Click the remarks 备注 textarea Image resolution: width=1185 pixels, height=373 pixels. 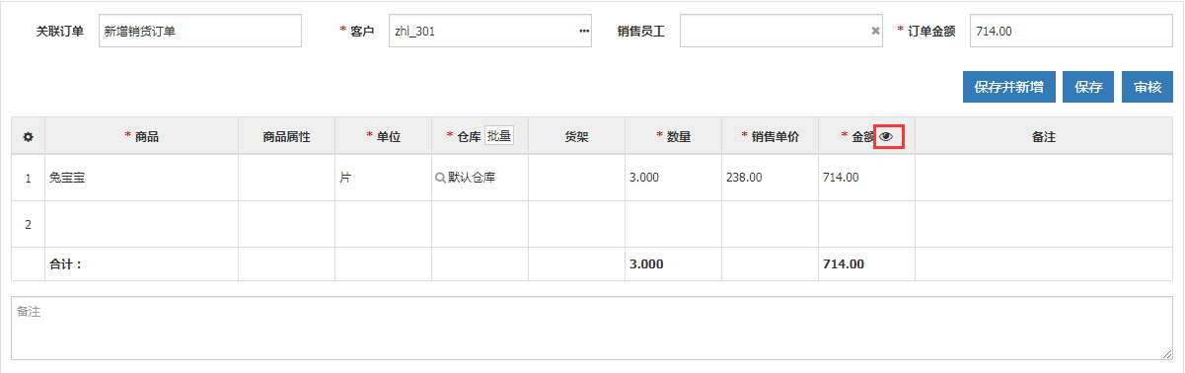pos(592,328)
